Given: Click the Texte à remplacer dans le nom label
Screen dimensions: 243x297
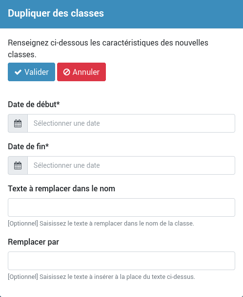Looking at the screenshot, I should [61, 188].
